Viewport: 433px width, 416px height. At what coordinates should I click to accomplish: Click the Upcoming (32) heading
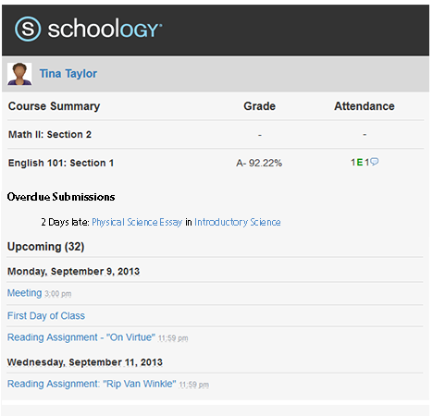[x=45, y=247]
